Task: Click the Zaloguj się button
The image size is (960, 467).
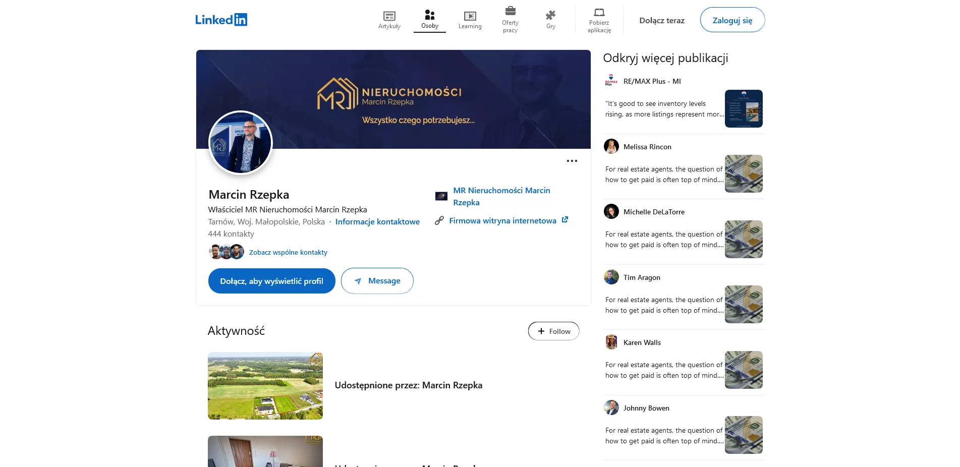Action: click(732, 20)
